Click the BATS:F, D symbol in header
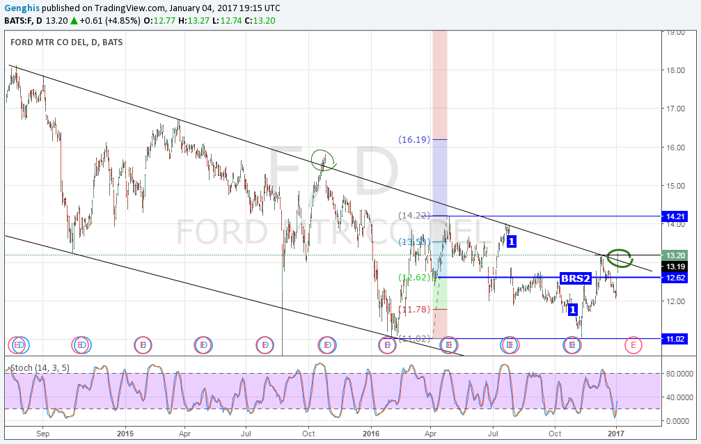 point(24,21)
